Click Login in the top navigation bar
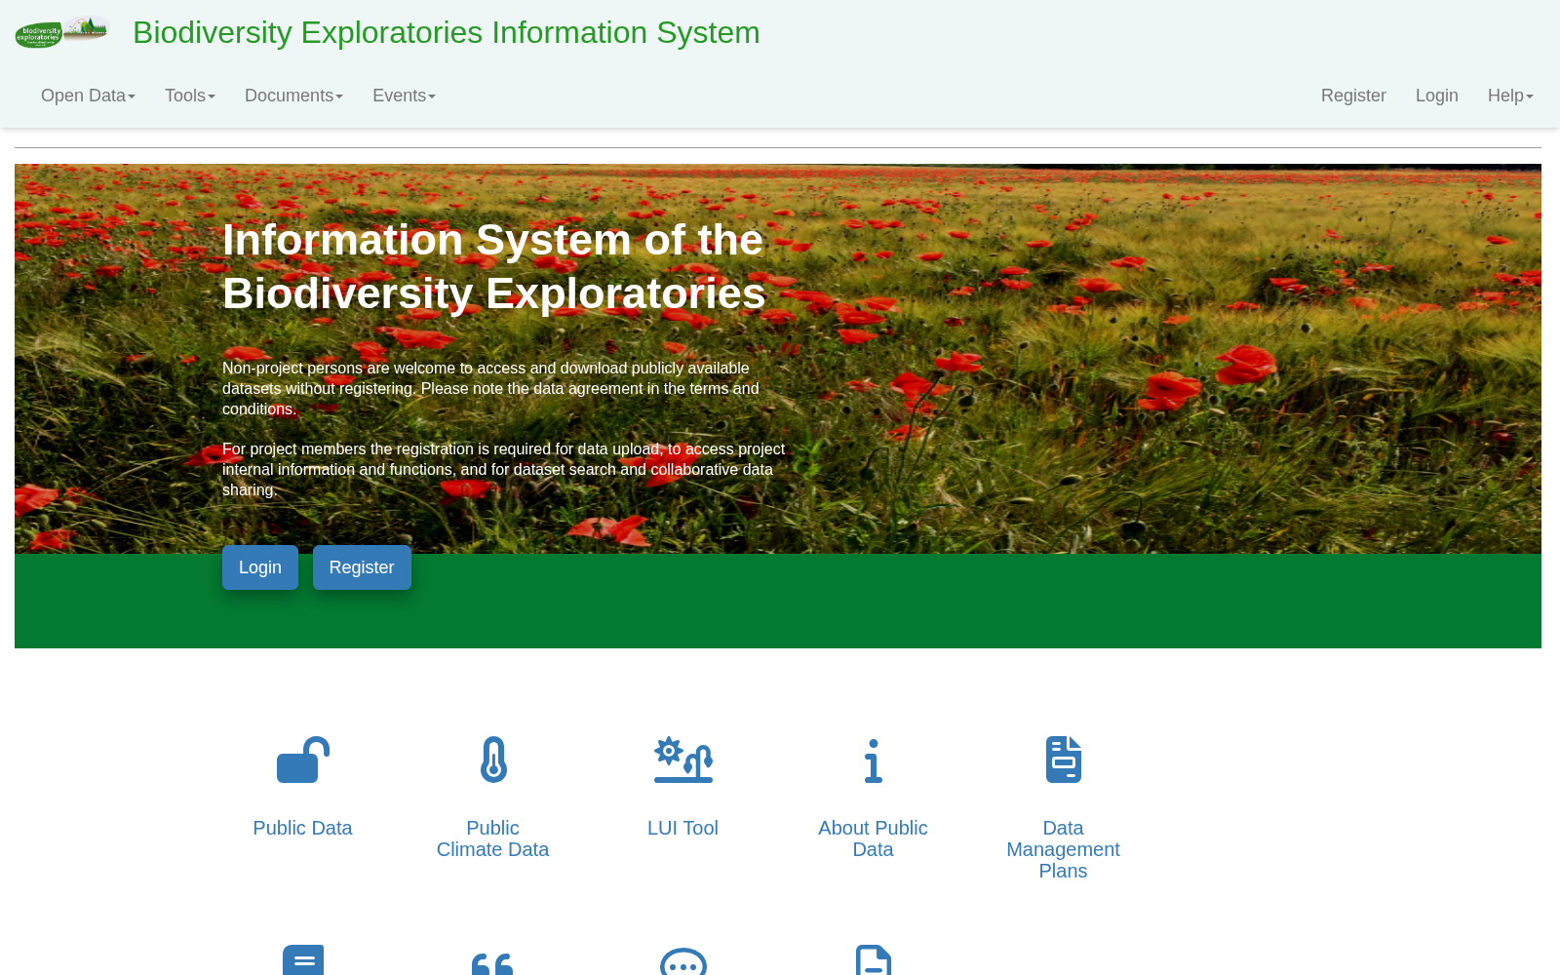Screen dimensions: 1560x975 pos(1437,96)
